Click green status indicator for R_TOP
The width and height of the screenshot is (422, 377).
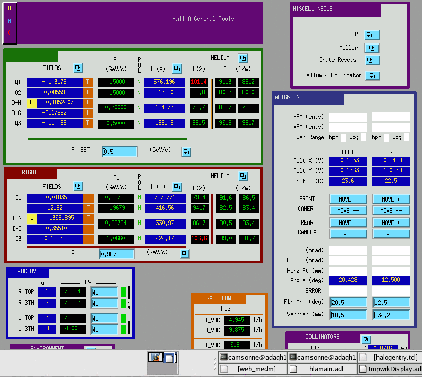124,292
